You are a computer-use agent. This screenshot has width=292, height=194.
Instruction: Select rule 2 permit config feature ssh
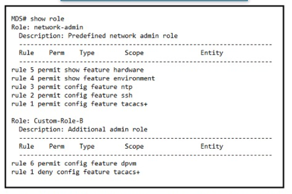tap(72, 96)
